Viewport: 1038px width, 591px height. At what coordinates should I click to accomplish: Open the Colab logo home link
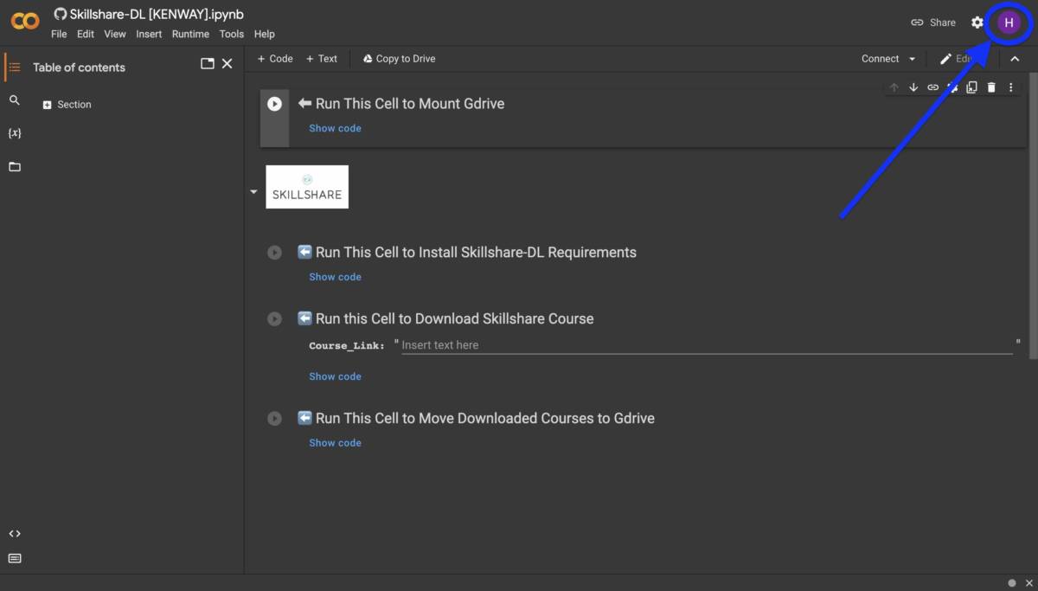point(25,22)
